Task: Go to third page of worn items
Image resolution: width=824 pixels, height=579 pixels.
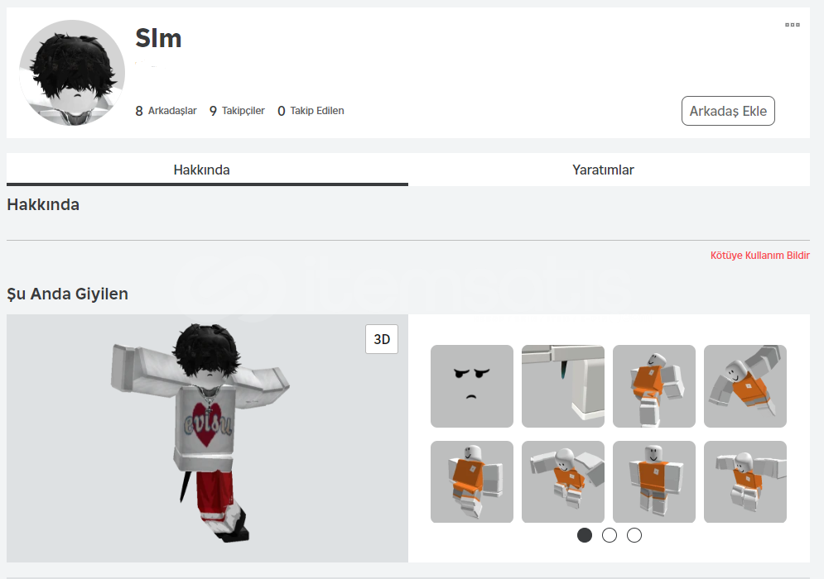Action: click(634, 535)
